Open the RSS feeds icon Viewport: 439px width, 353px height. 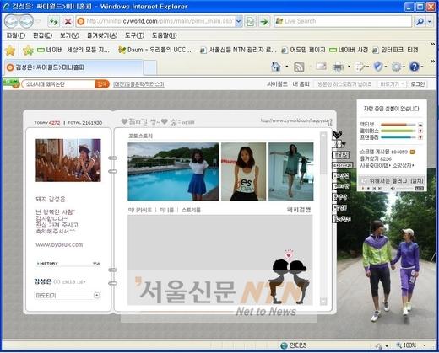pos(299,67)
